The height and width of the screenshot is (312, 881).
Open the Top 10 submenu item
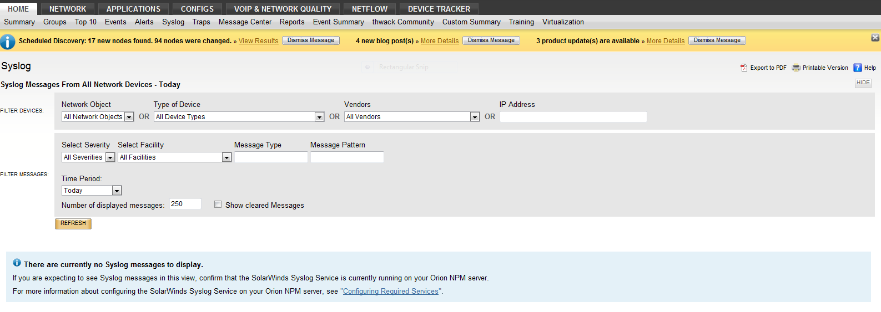tap(85, 22)
